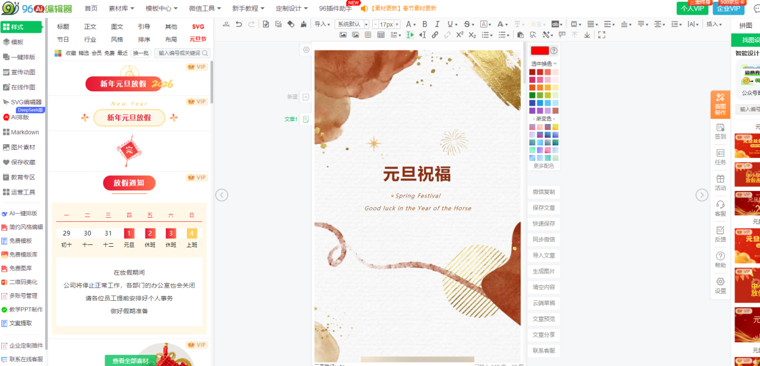Viewport: 760px width, 366px height.
Task: Switch to the 节日 category tab
Action: pyautogui.click(x=63, y=39)
